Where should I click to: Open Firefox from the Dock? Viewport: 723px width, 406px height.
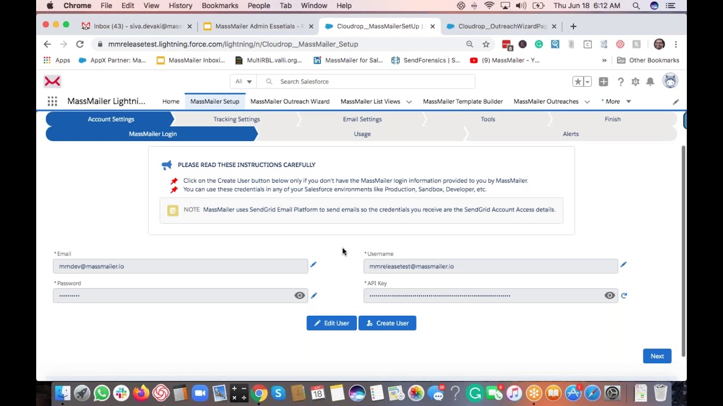tap(141, 393)
